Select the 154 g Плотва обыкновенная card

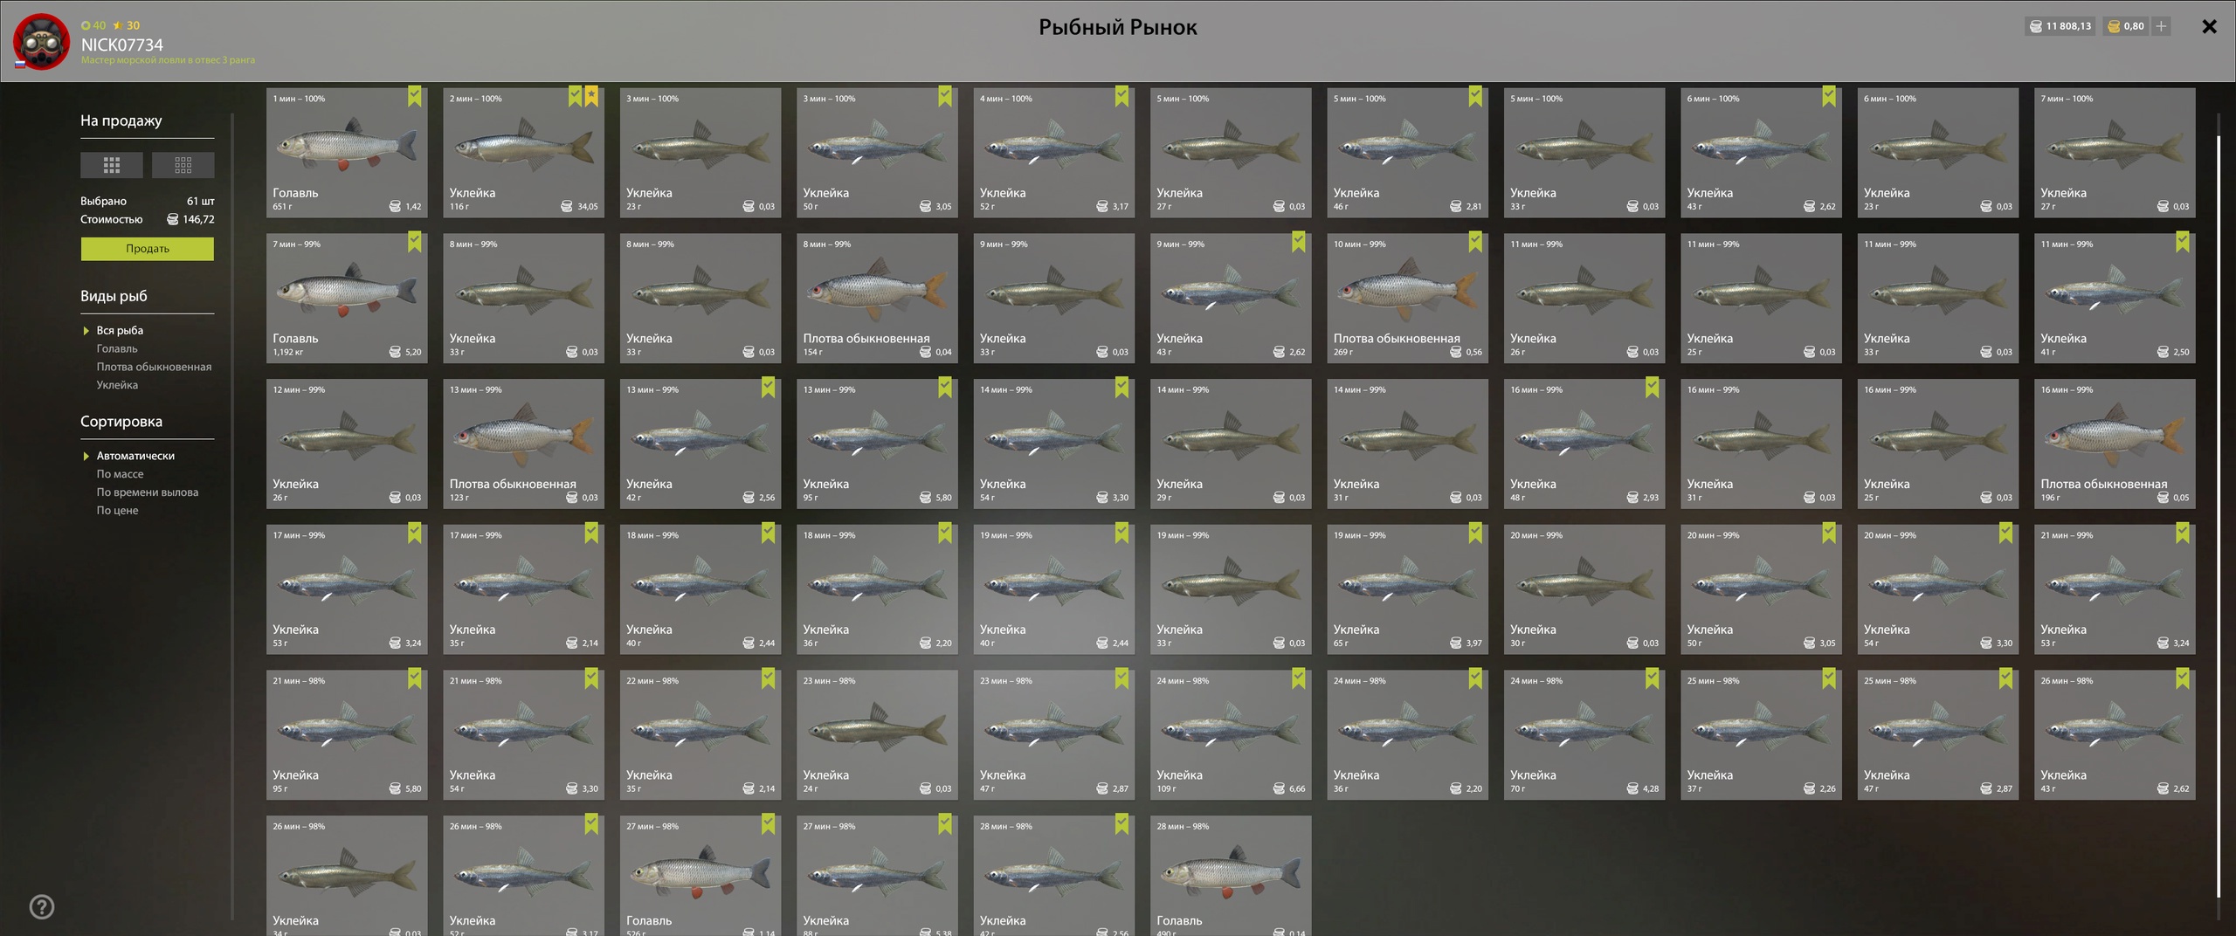877,298
